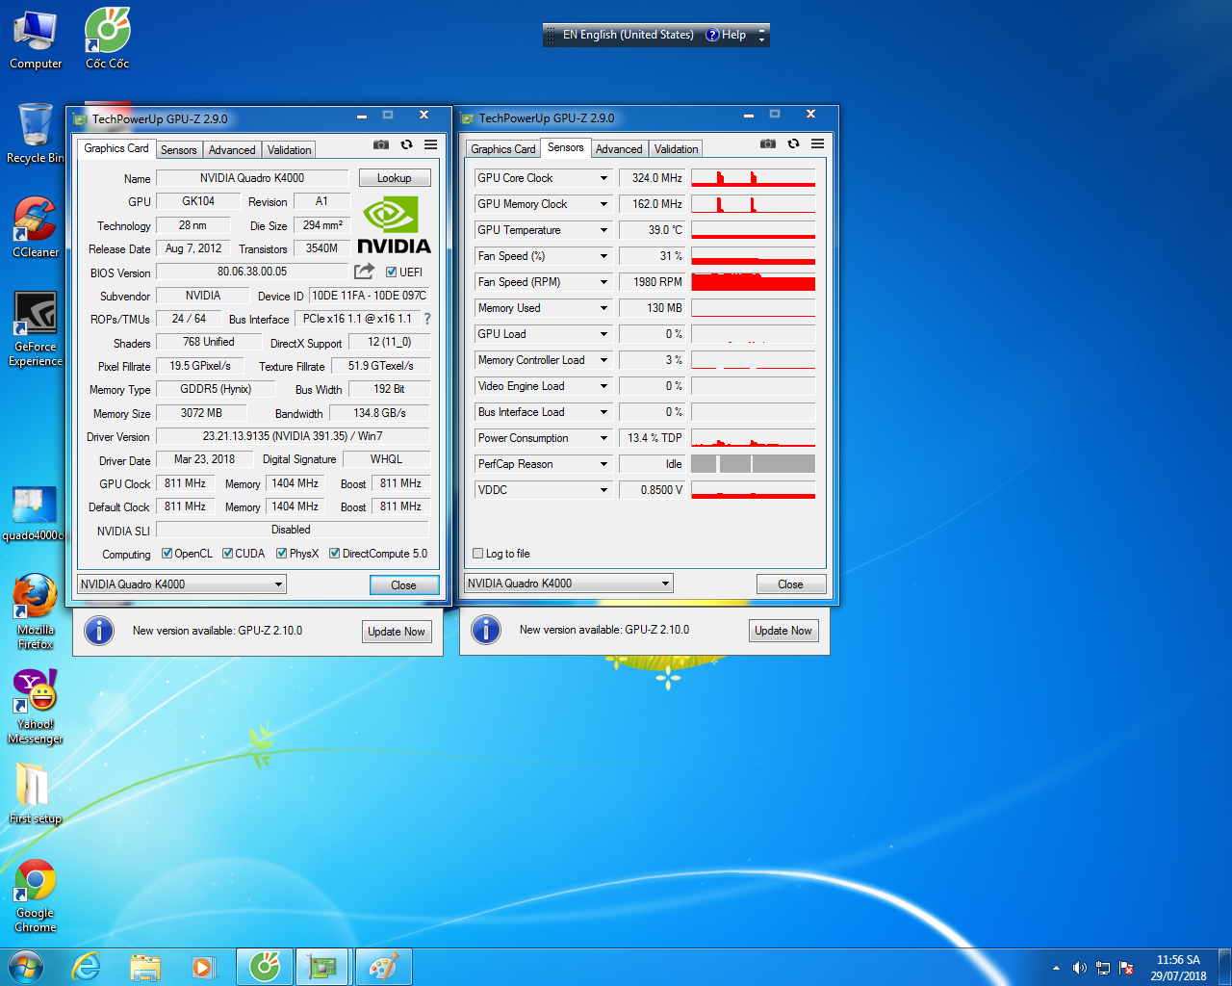
Task: Switch to Advanced tab in Graphics Card window
Action: point(232,150)
